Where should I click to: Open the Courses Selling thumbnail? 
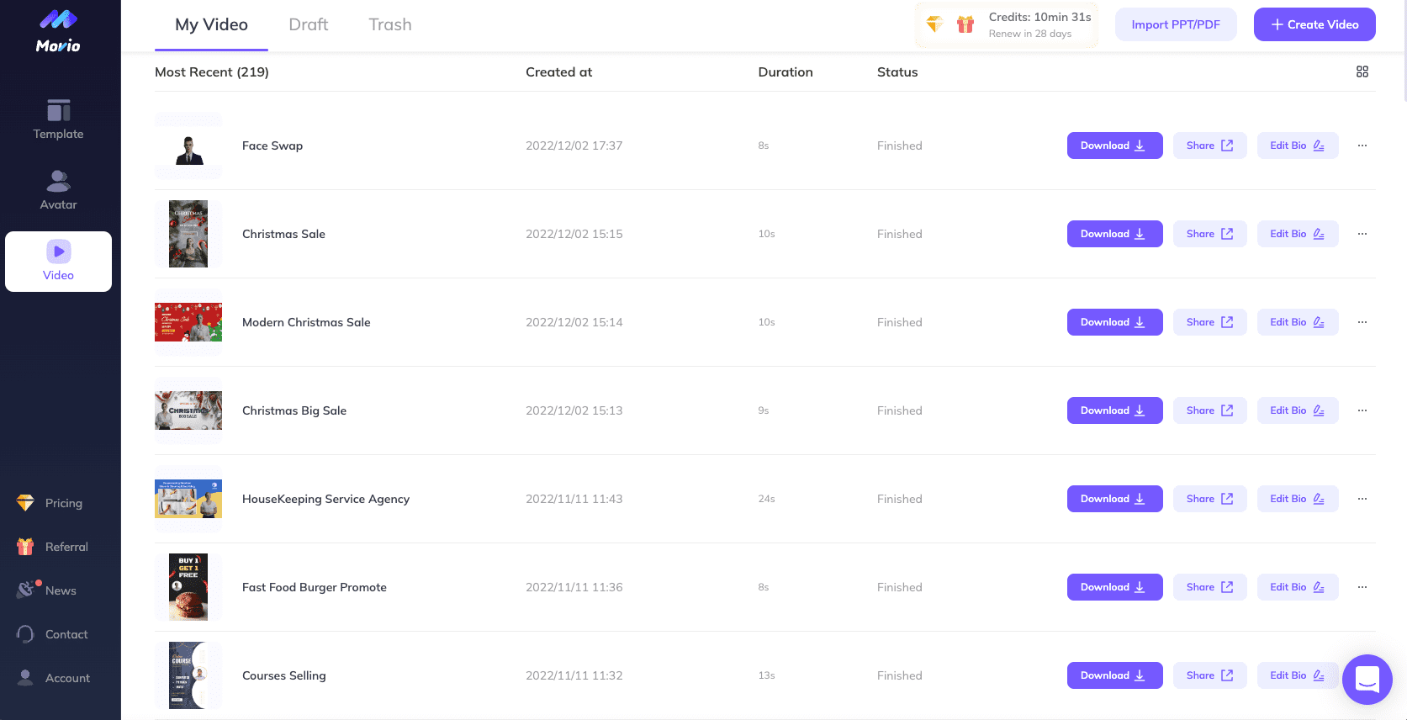pyautogui.click(x=188, y=675)
